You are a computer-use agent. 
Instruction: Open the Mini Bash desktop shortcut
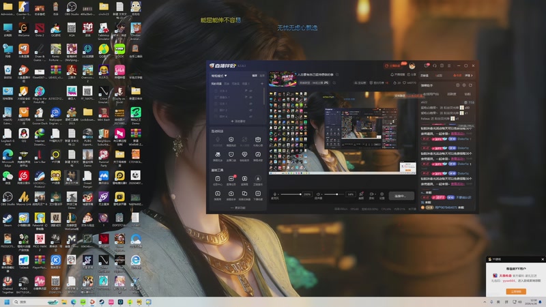pos(104,115)
